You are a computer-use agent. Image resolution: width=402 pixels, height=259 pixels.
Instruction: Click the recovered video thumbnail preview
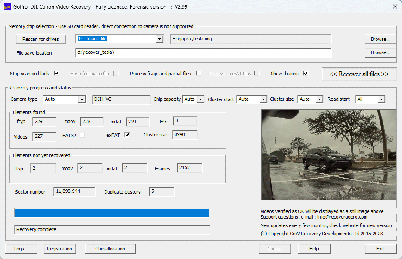(x=329, y=154)
